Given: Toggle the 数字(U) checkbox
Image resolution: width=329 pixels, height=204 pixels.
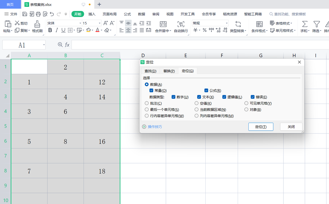Looking at the screenshot, I should [x=173, y=97].
